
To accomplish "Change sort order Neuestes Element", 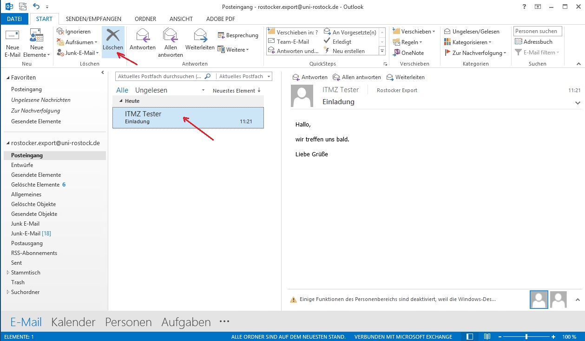I will [237, 91].
